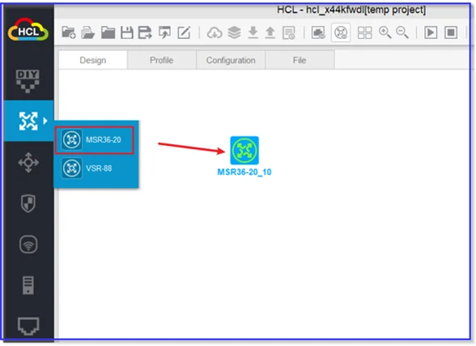This screenshot has height=346, width=476.
Task: Open the server/host device category
Action: [x=28, y=285]
